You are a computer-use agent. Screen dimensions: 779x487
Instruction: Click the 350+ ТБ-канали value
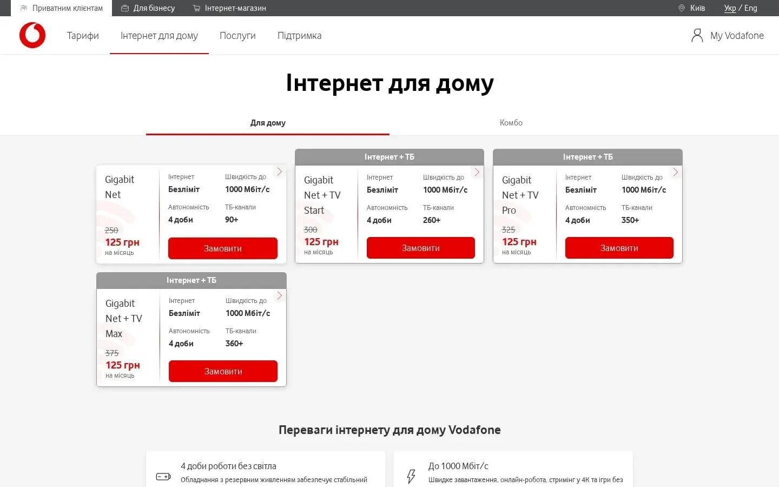point(630,220)
